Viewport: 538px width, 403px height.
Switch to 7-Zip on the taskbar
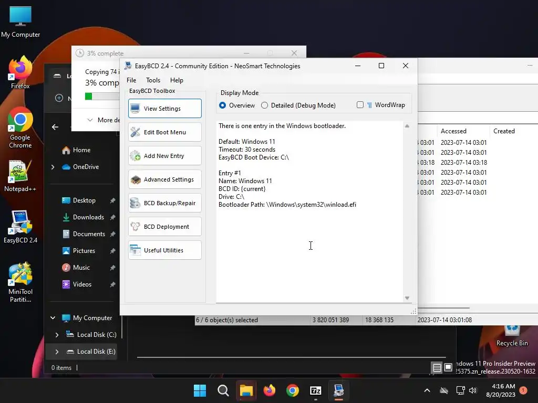click(x=315, y=390)
